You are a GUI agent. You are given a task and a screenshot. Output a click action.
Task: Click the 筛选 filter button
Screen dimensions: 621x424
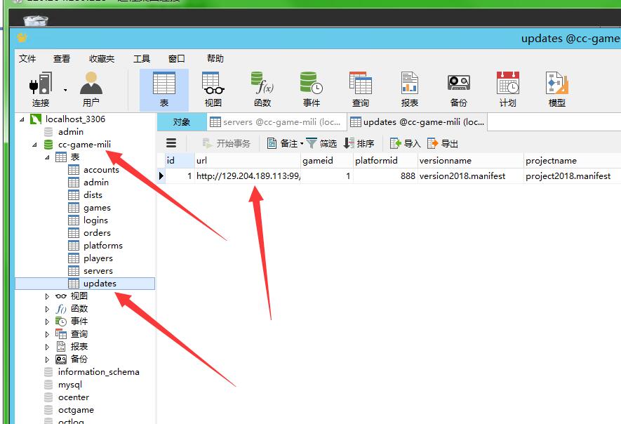pos(321,143)
